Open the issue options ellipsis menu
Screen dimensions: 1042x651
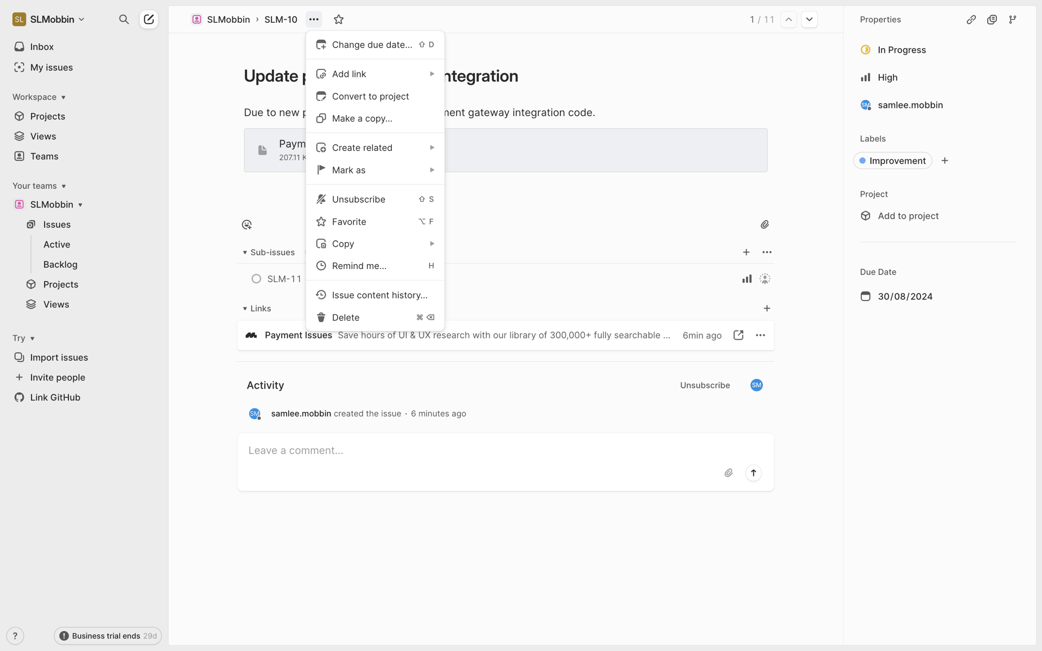coord(314,20)
